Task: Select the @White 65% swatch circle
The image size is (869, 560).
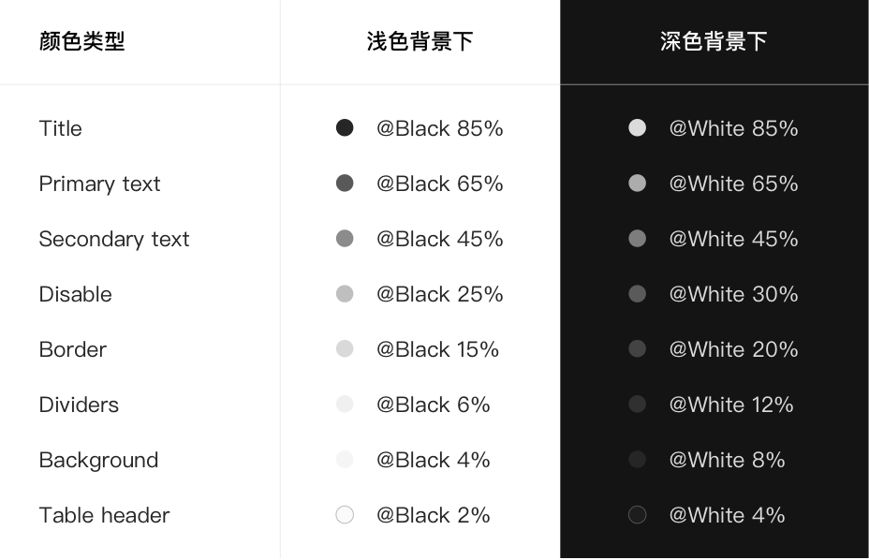Action: point(638,183)
